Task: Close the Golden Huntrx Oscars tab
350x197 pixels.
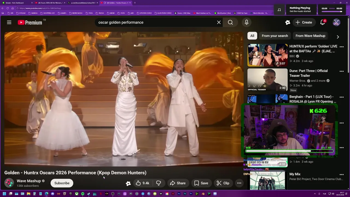Action: [130, 3]
